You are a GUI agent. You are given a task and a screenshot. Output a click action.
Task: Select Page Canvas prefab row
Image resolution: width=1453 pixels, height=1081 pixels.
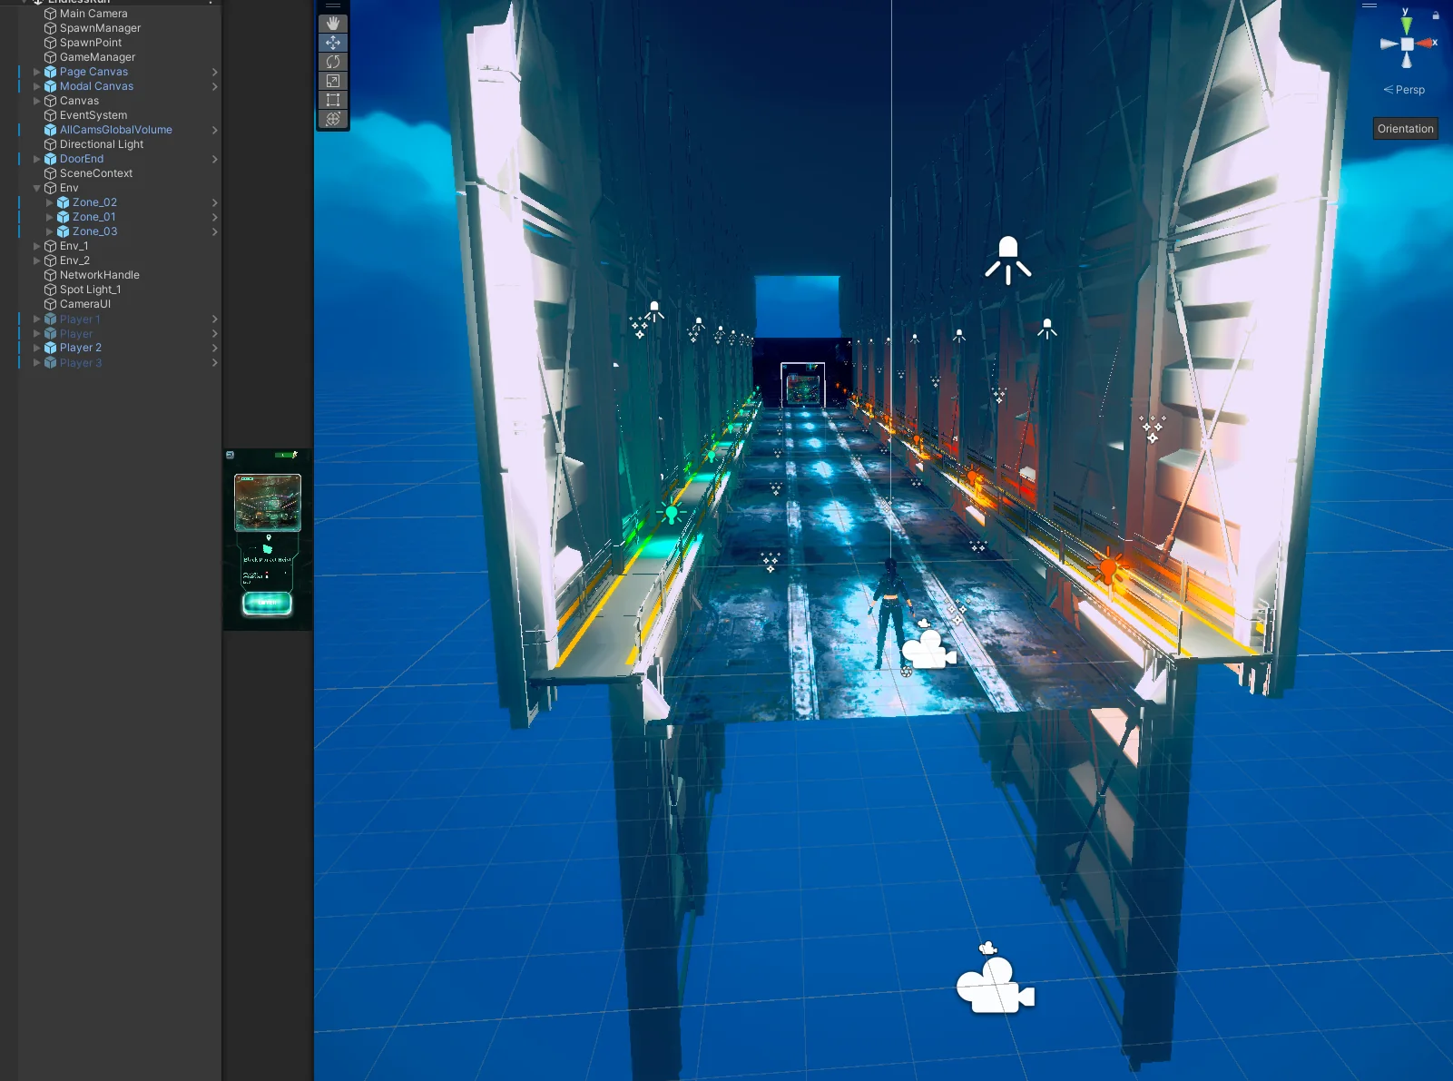(x=120, y=72)
